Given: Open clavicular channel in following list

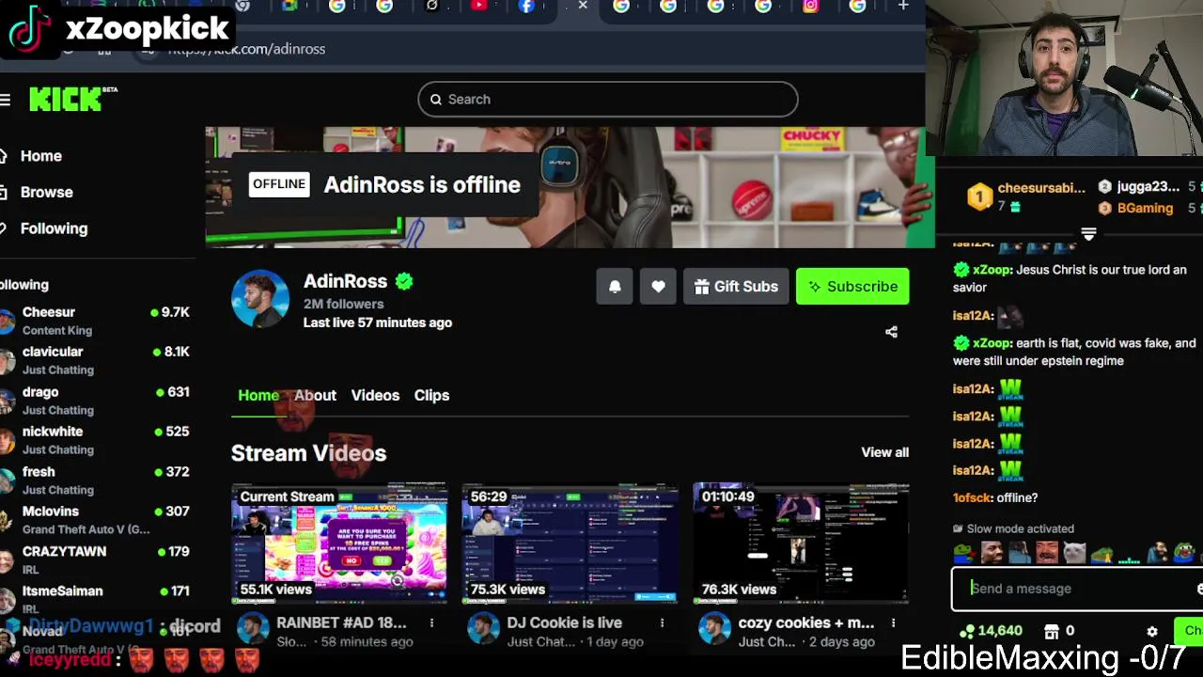Looking at the screenshot, I should tap(95, 360).
